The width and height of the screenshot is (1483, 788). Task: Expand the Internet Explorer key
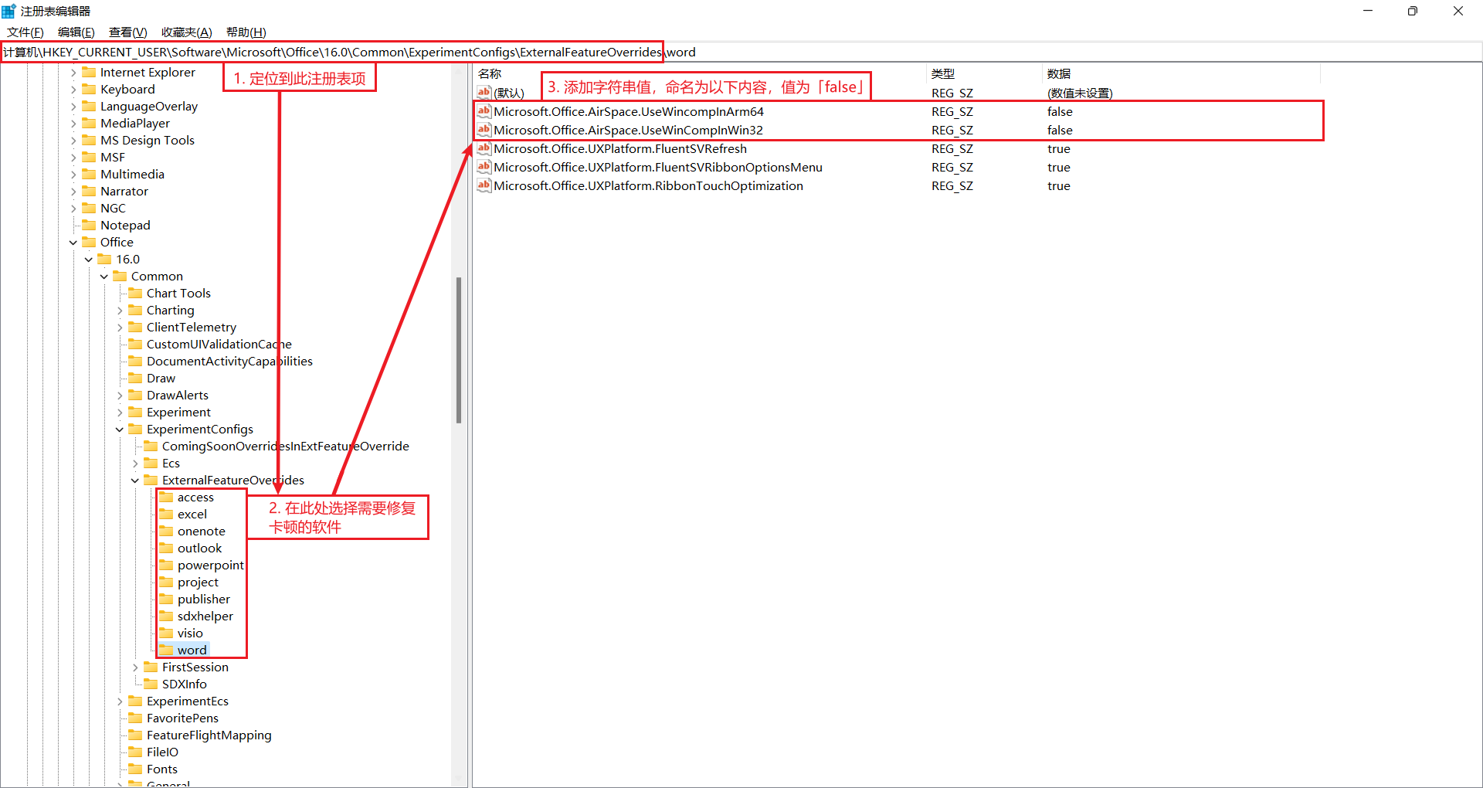pos(73,73)
